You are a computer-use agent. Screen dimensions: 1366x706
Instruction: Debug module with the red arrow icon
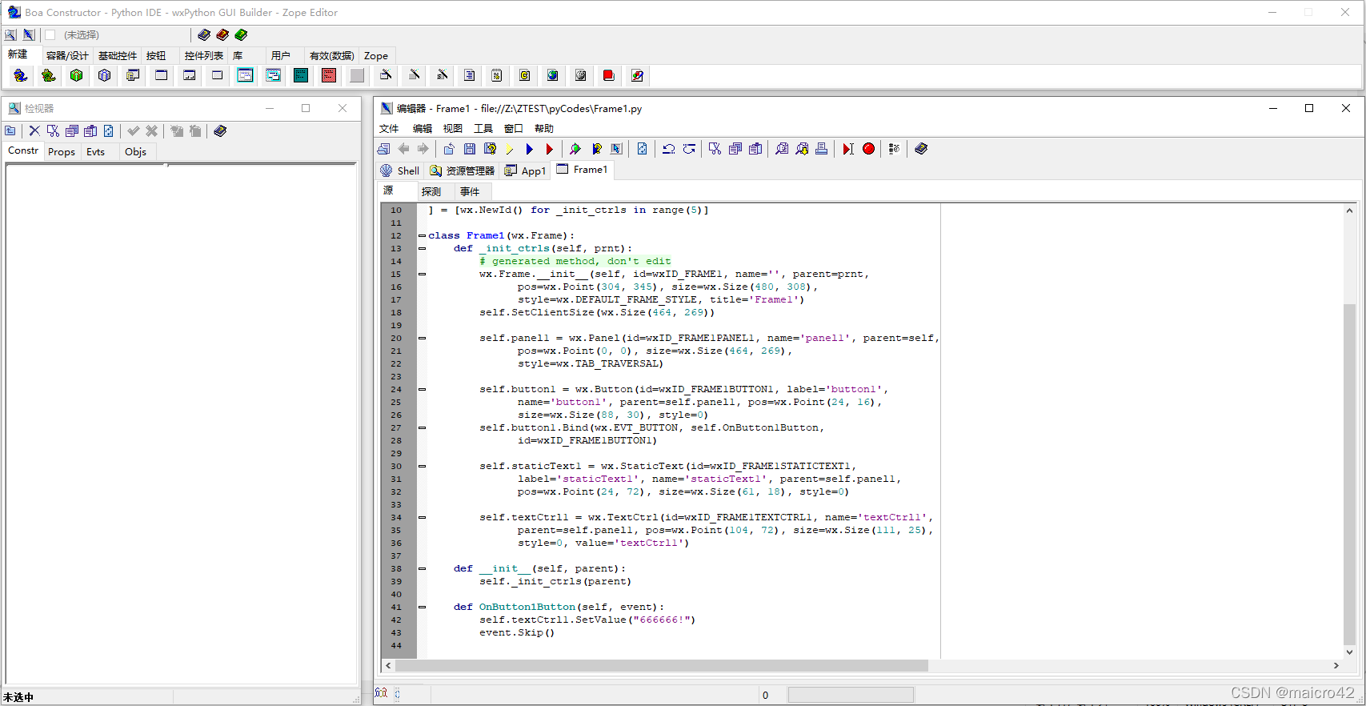tap(550, 149)
